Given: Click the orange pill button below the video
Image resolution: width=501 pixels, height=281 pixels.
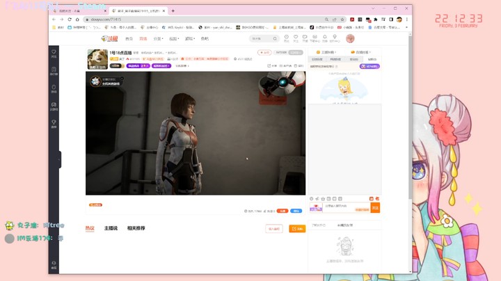Looking at the screenshot, I should [x=282, y=211].
